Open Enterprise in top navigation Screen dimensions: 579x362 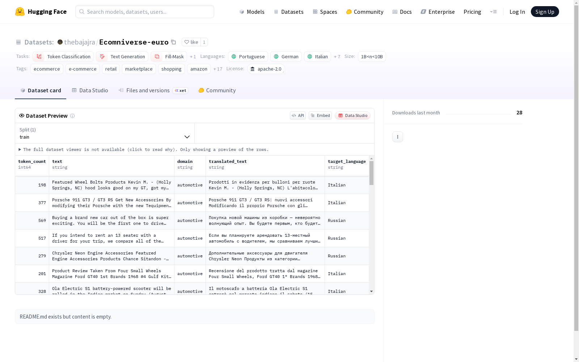pyautogui.click(x=438, y=12)
